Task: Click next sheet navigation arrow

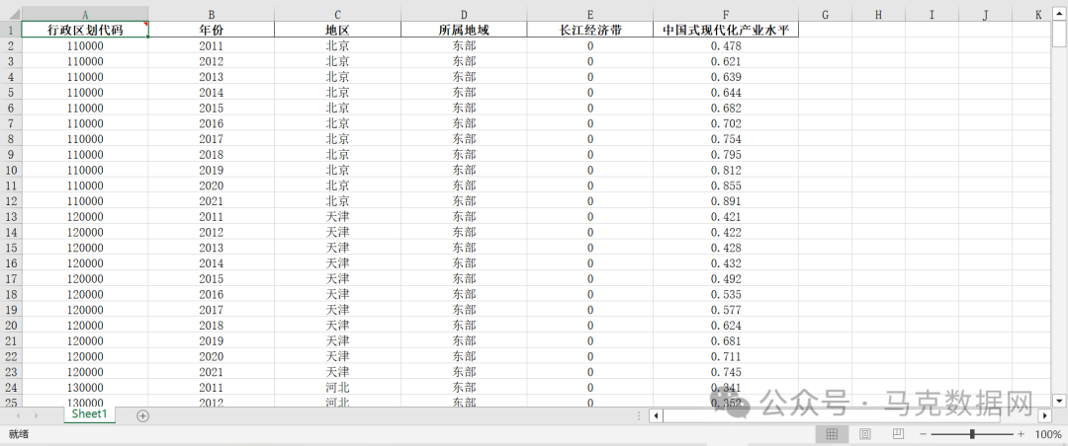Action: click(x=36, y=415)
